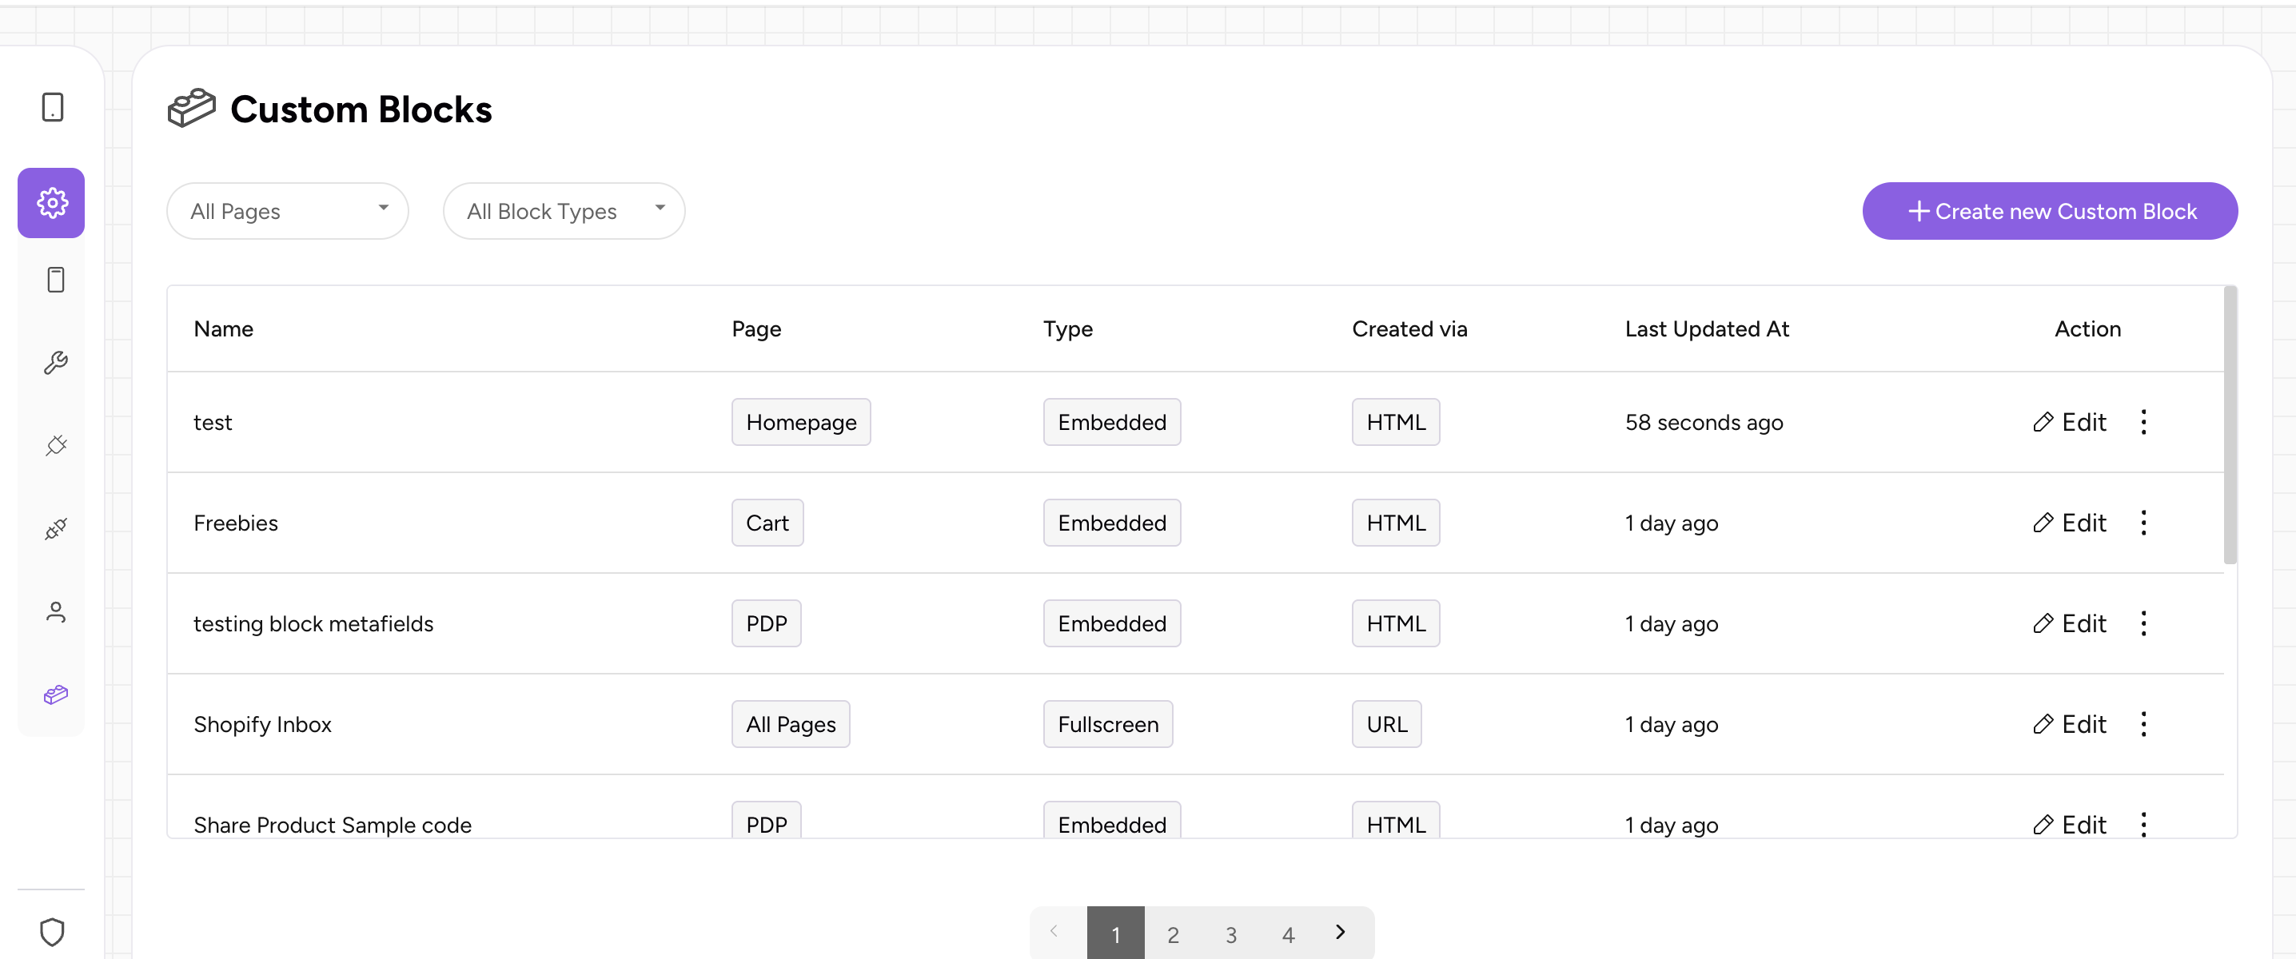Edit testing block metafields row
Screen dimensions: 2296x959
[2070, 624]
